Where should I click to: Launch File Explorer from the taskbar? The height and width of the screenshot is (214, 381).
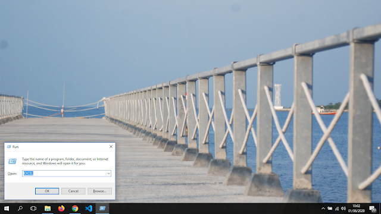(x=48, y=209)
